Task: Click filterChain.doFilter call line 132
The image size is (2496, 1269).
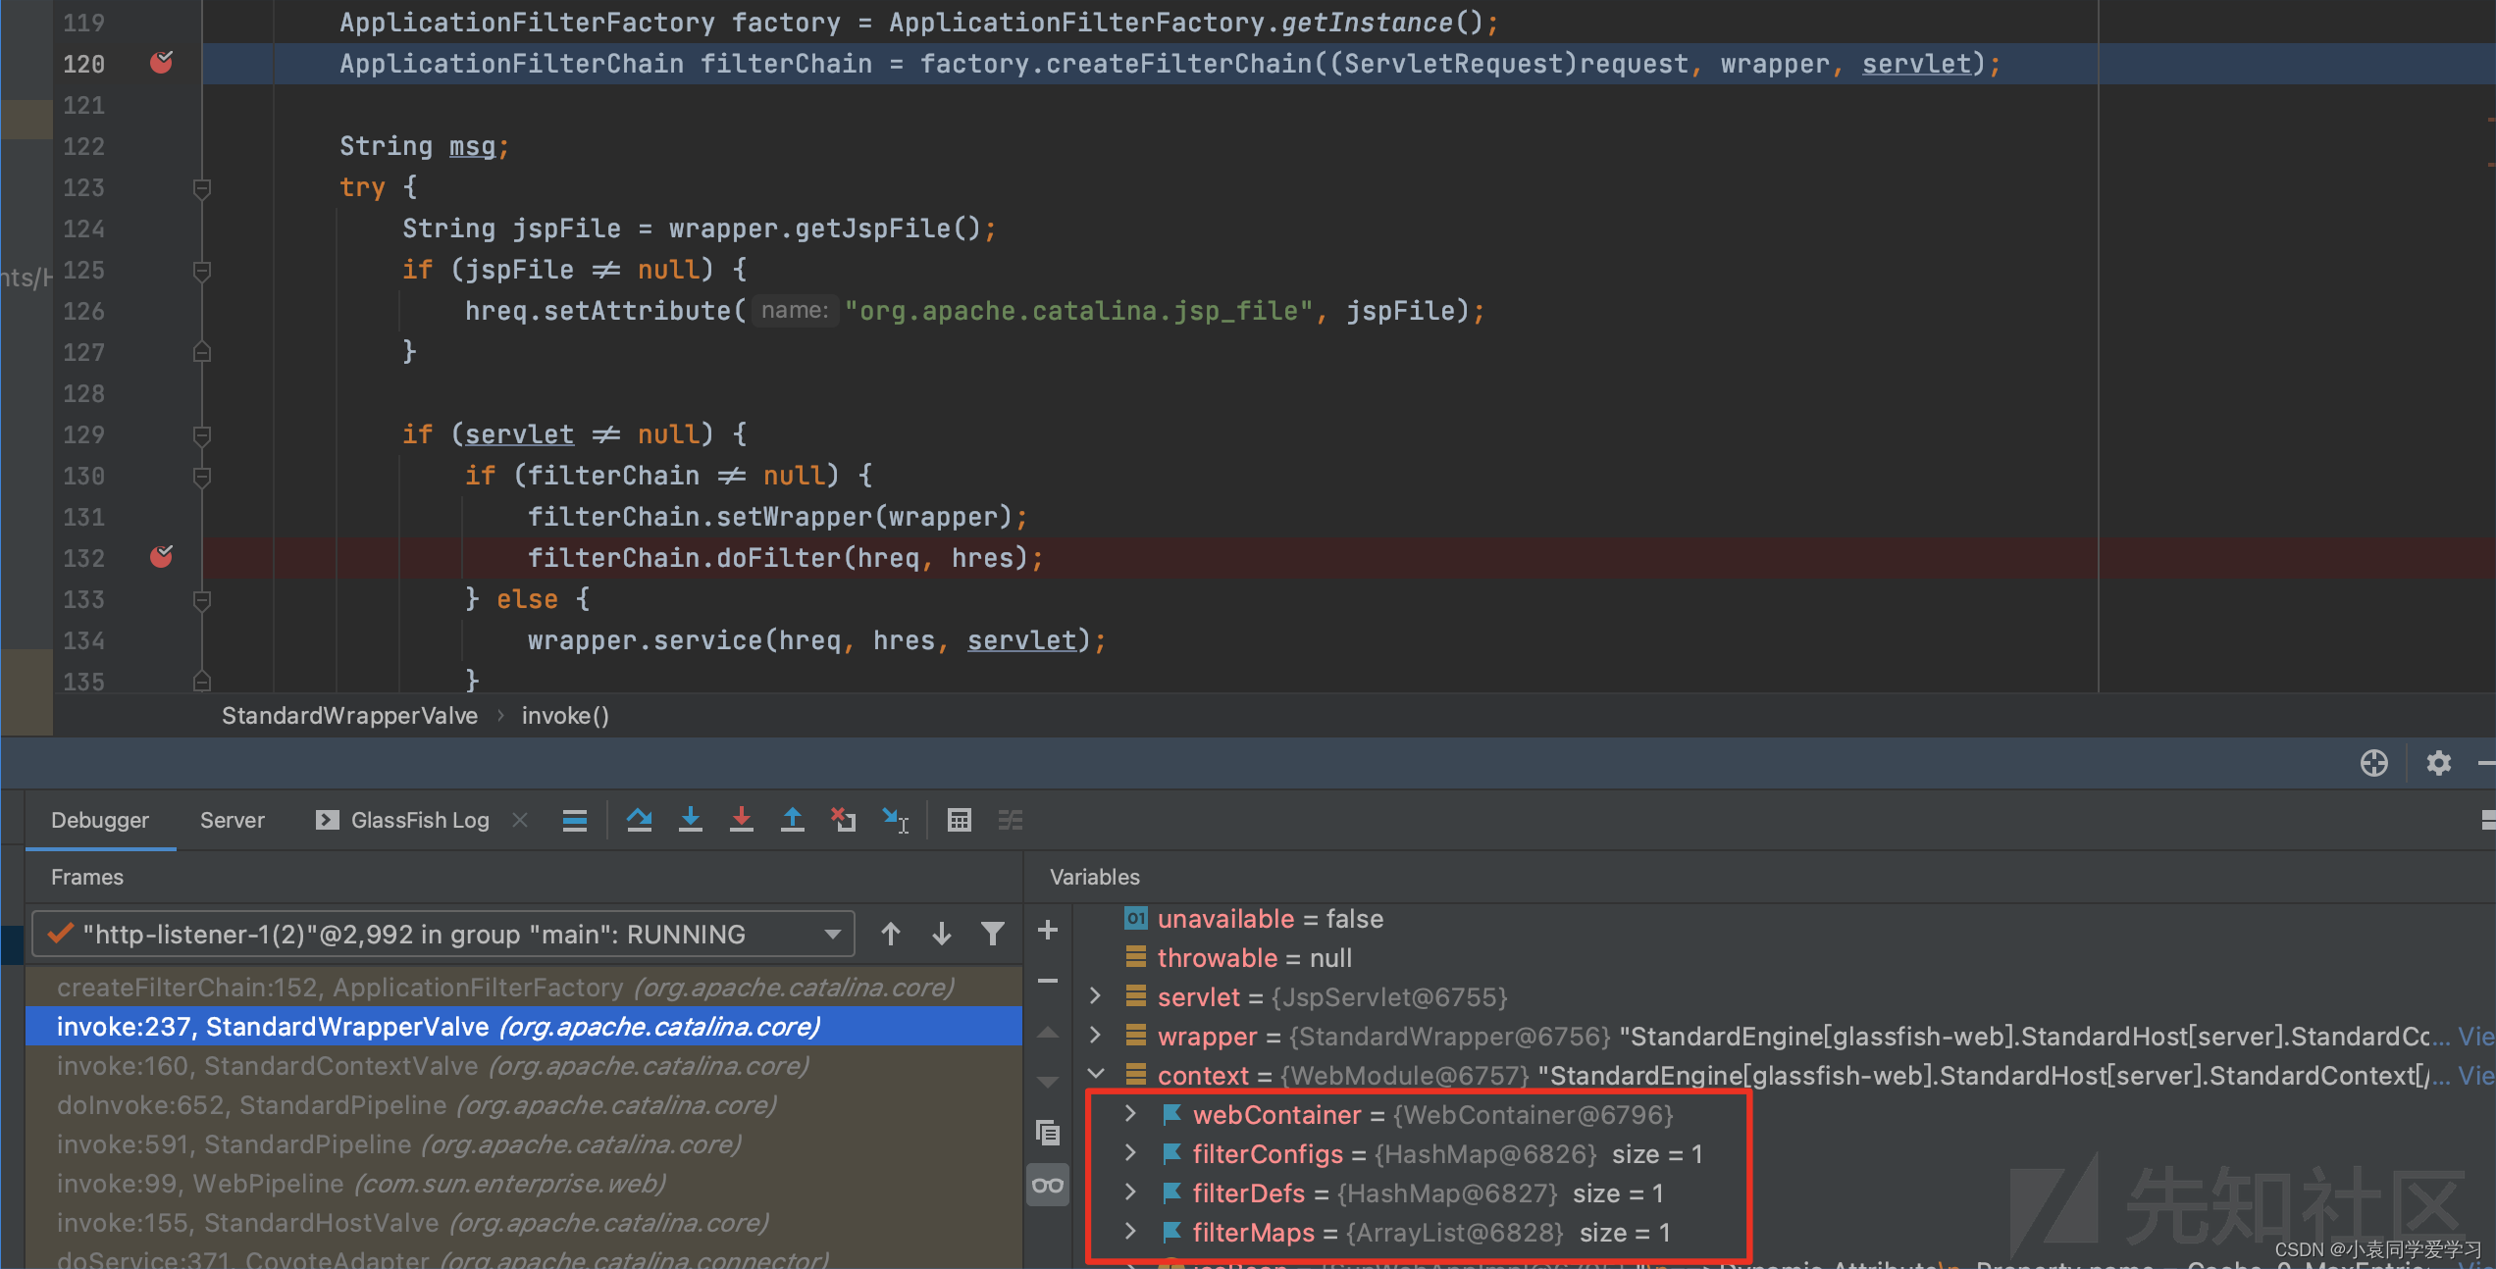Action: click(x=786, y=558)
